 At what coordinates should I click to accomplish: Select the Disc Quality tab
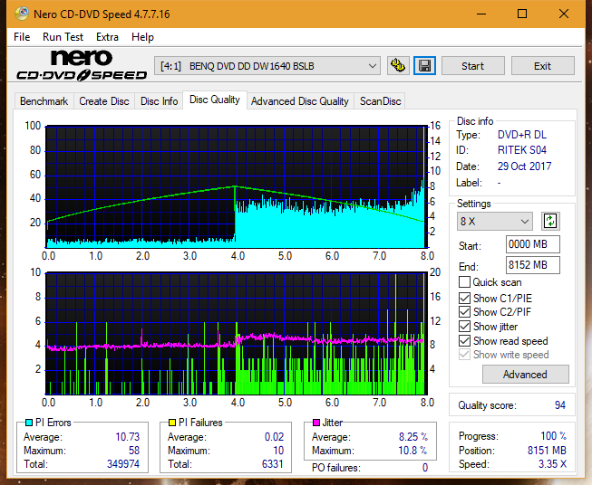coord(215,100)
